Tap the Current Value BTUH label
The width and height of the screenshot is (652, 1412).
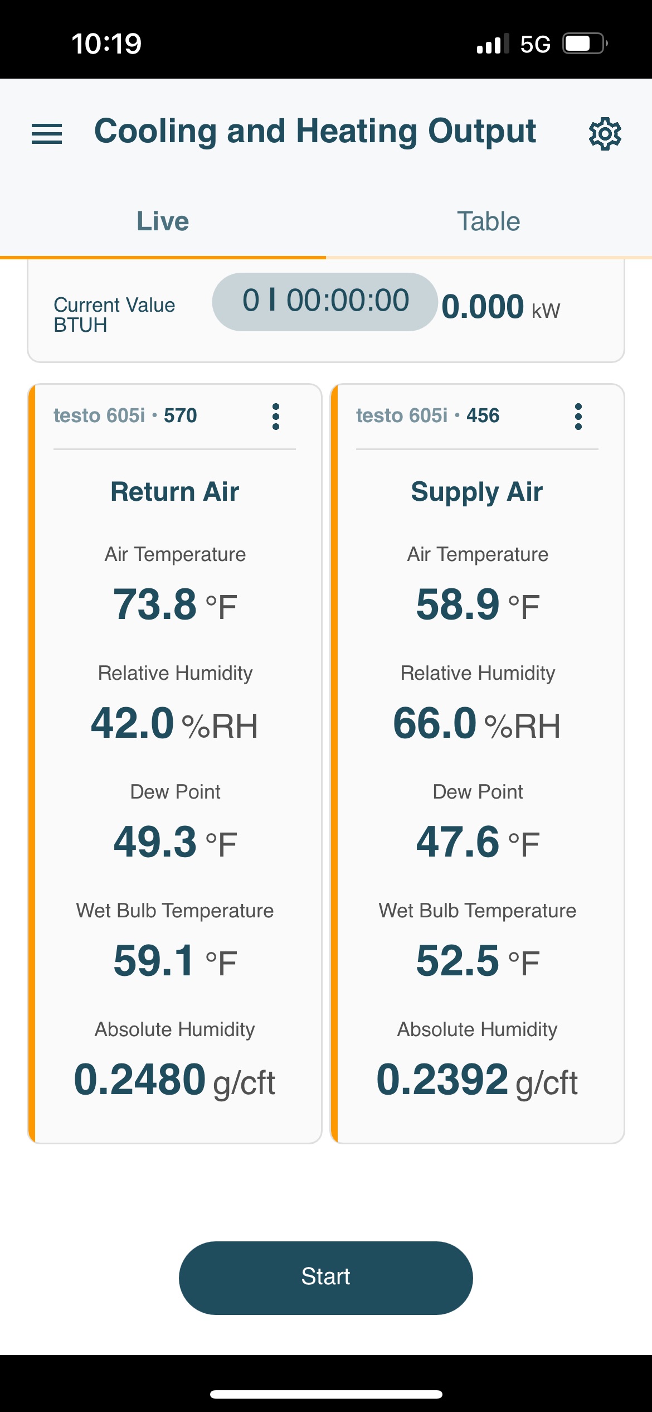(114, 315)
